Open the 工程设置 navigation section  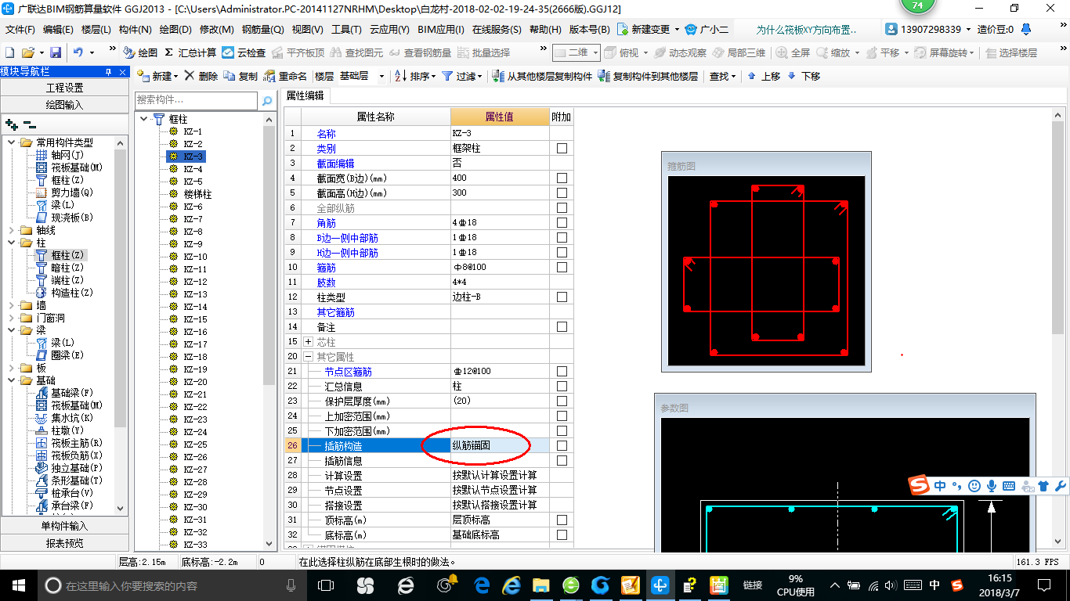(x=64, y=88)
